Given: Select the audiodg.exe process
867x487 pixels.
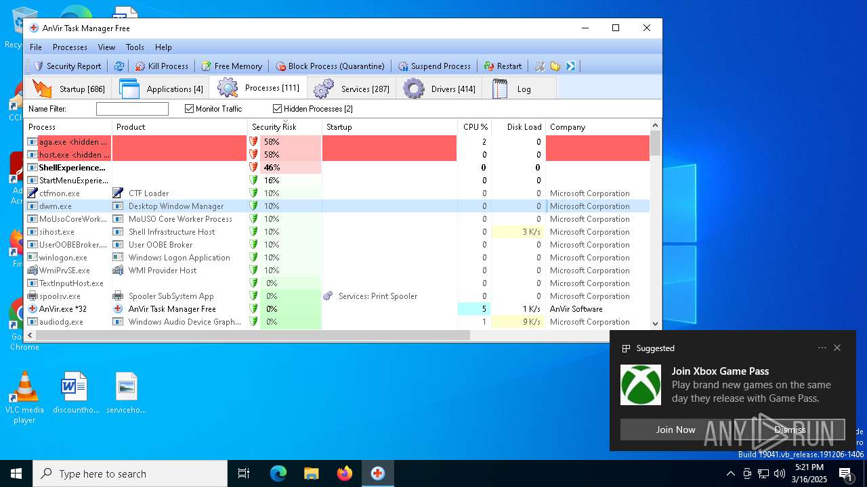Looking at the screenshot, I should (x=337, y=322).
